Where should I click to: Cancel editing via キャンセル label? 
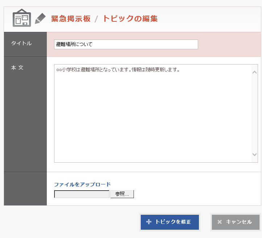pyautogui.click(x=239, y=222)
